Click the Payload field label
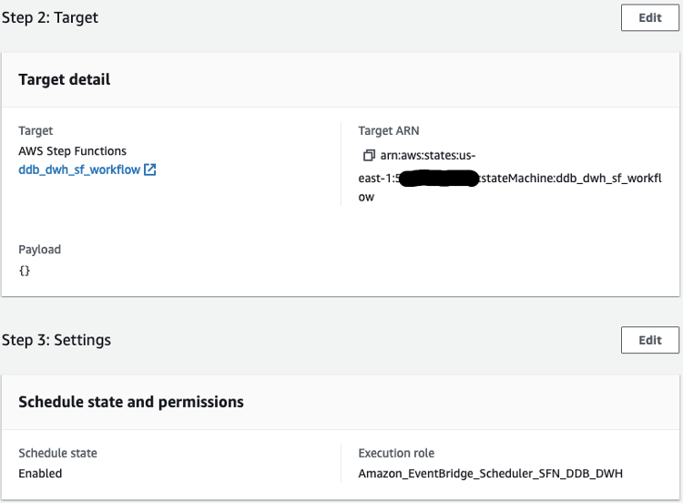The height and width of the screenshot is (503, 683). [x=40, y=250]
